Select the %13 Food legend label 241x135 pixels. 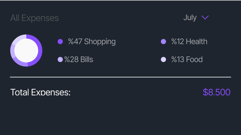187,60
